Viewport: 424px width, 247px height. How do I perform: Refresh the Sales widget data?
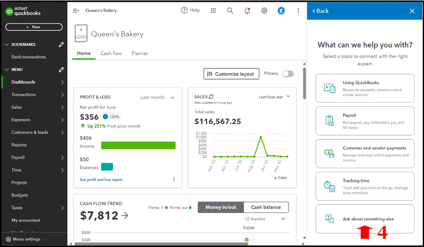coord(211,97)
